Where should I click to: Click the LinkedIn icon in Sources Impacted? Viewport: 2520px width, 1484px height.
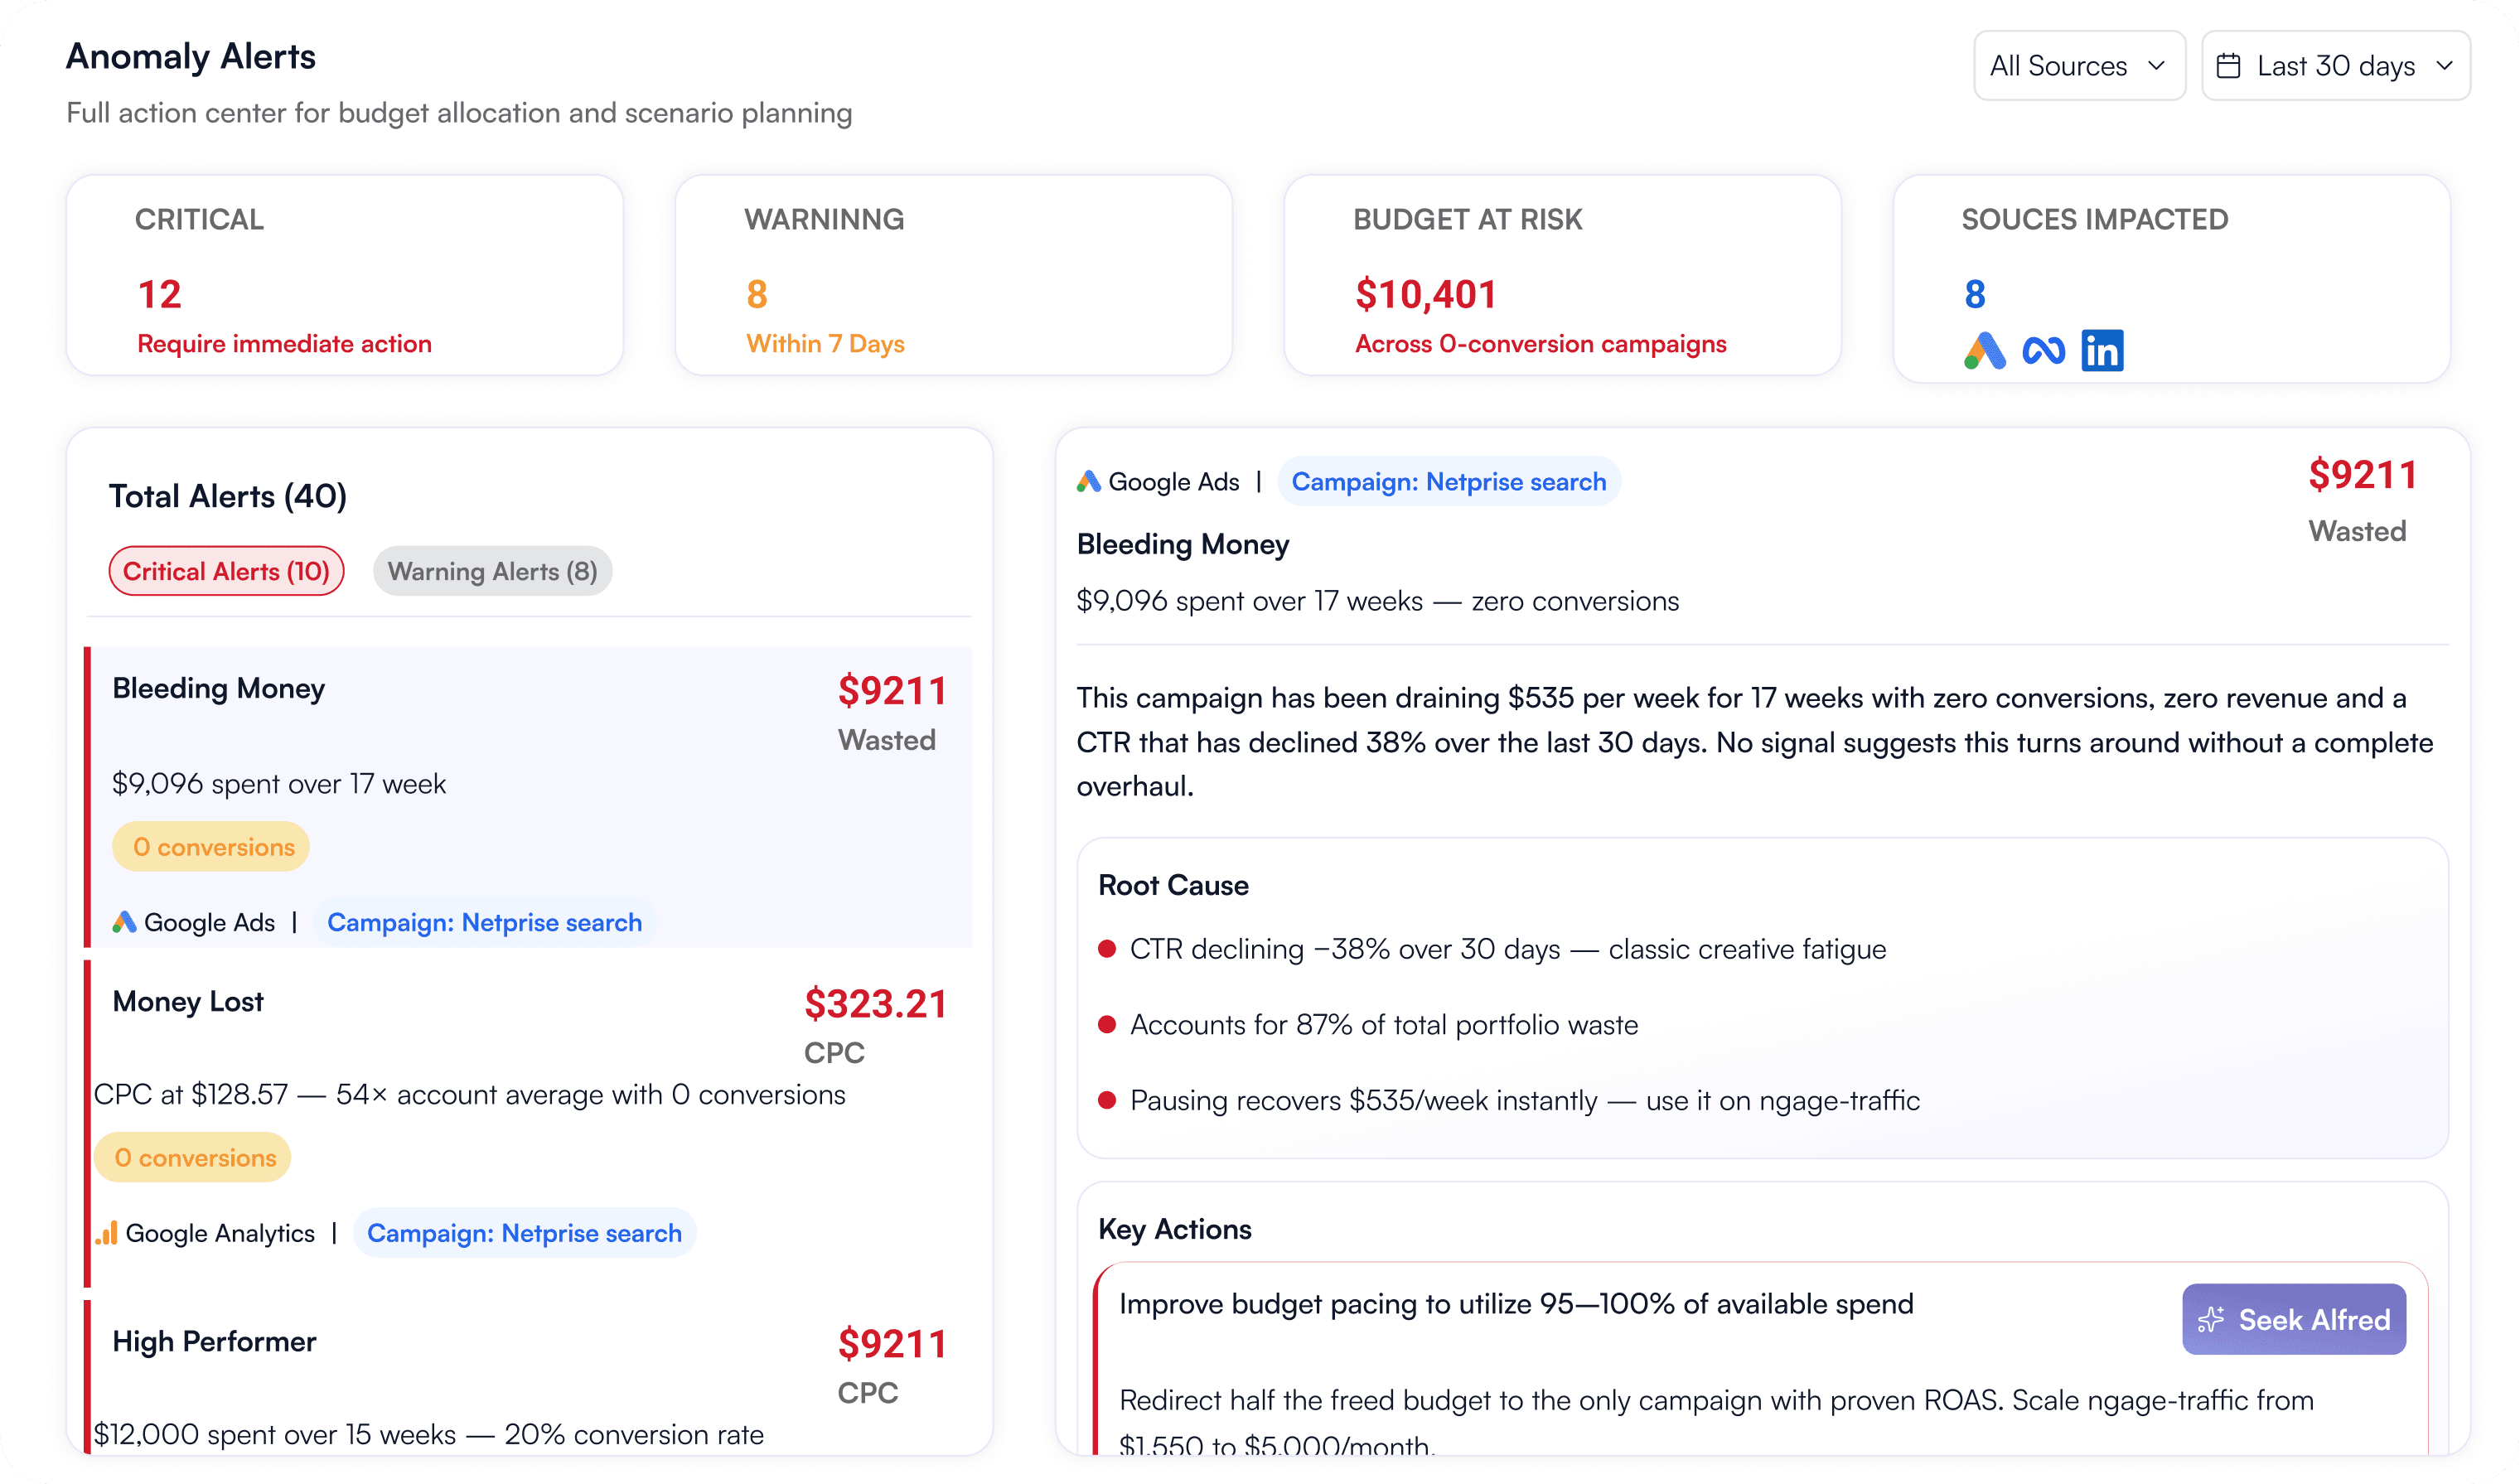[x=2102, y=351]
